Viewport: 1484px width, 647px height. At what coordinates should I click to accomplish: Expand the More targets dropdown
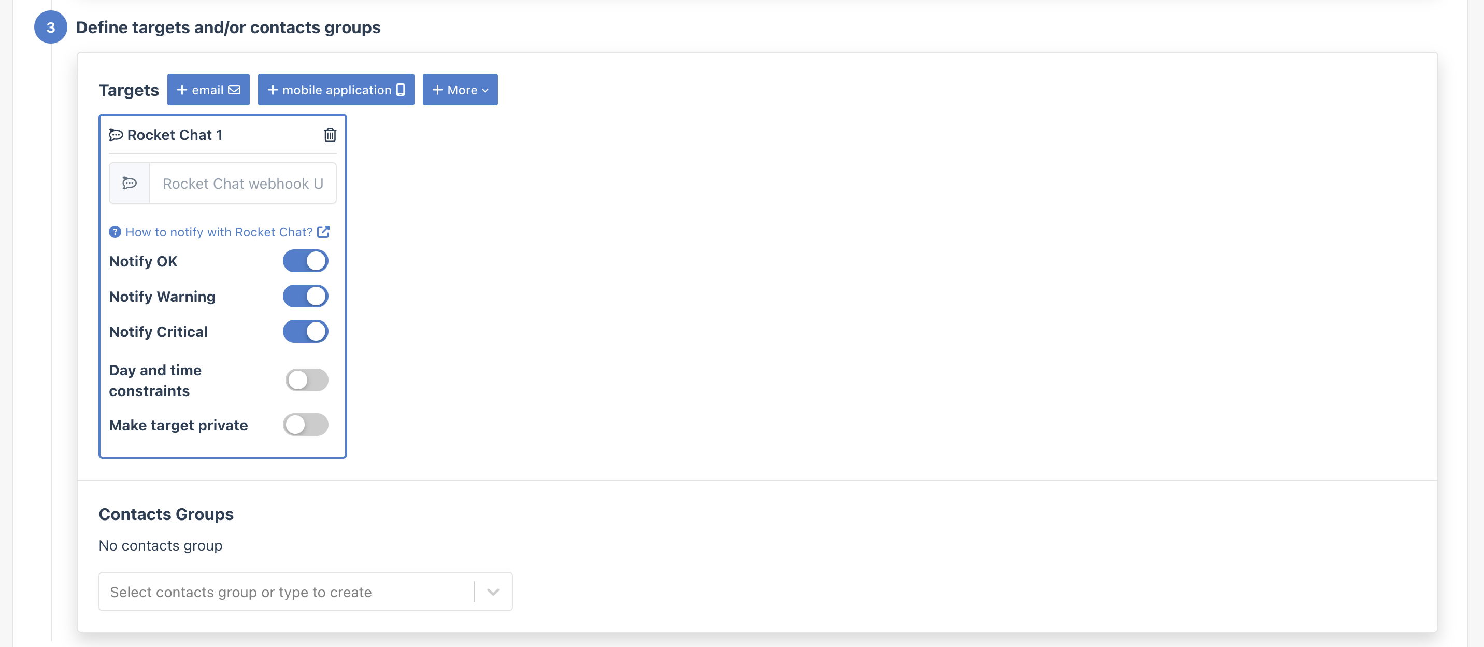pyautogui.click(x=459, y=89)
